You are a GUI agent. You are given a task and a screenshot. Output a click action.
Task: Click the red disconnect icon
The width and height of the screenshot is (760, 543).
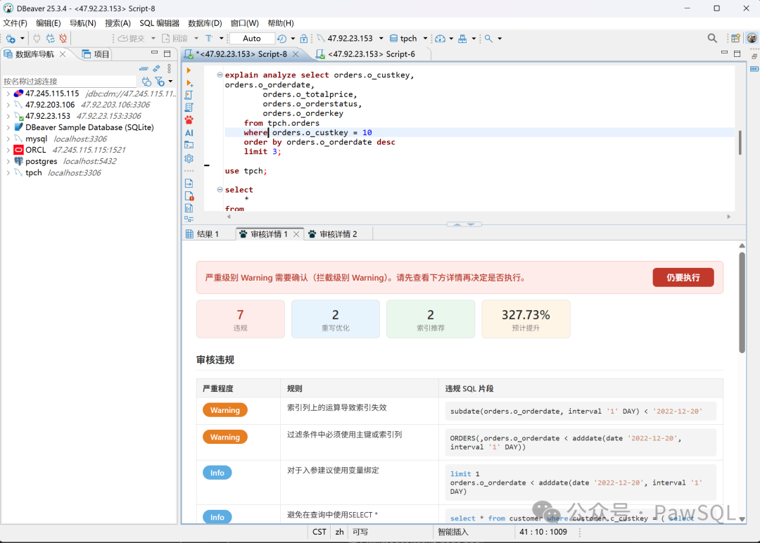click(63, 38)
